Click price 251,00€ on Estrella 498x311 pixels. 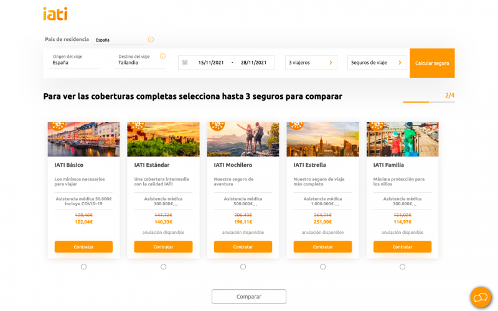tap(322, 222)
